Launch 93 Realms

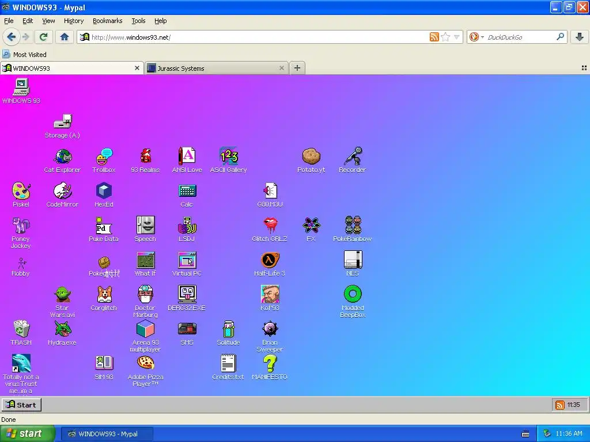(145, 157)
